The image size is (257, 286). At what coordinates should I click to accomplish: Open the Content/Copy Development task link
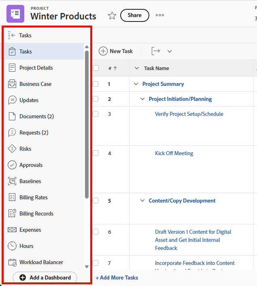coord(182,201)
